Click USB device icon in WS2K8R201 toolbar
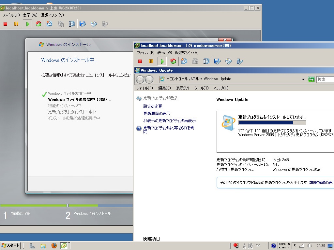The width and height of the screenshot is (334, 250). [105, 24]
